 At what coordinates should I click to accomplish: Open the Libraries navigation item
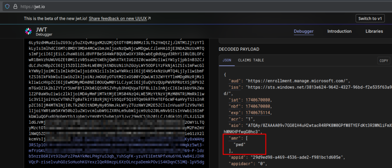coord(374,31)
